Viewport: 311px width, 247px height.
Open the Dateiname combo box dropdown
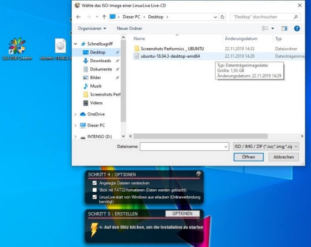pyautogui.click(x=226, y=147)
